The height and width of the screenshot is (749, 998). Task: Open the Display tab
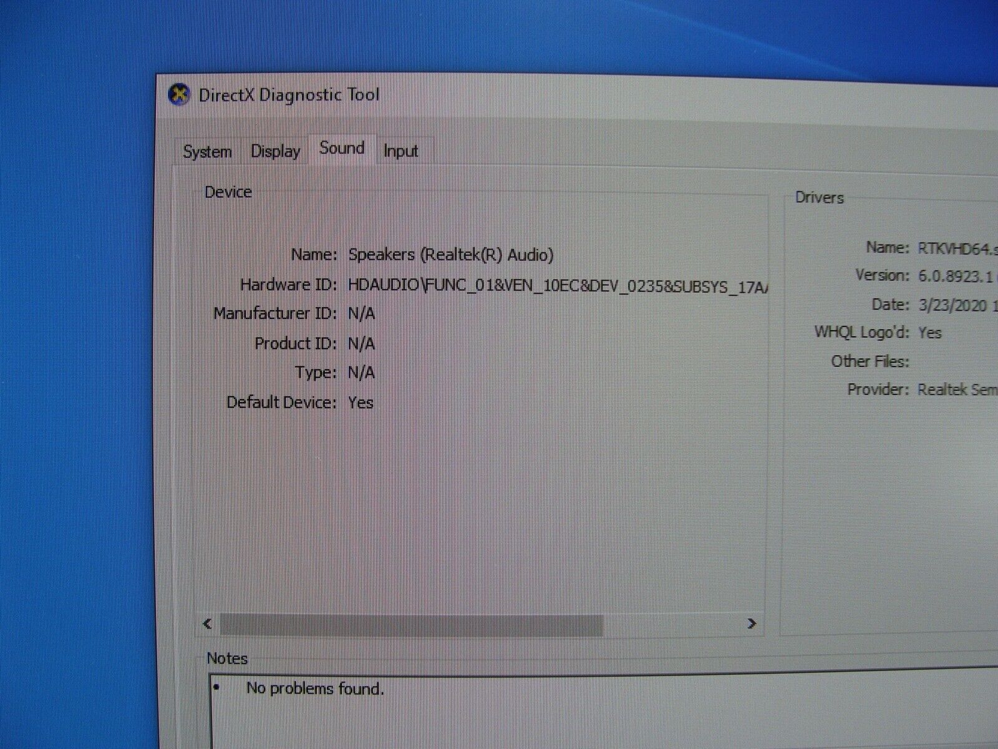tap(275, 151)
